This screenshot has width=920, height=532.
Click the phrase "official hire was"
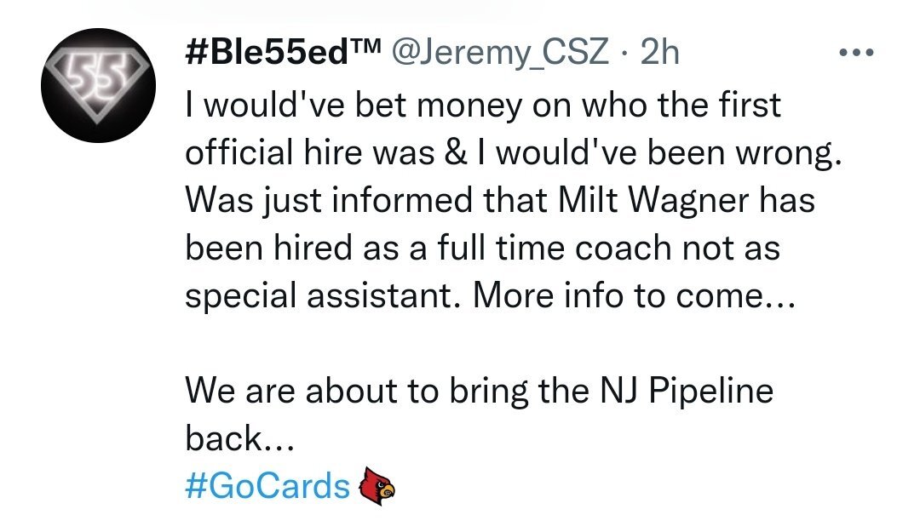[310, 153]
